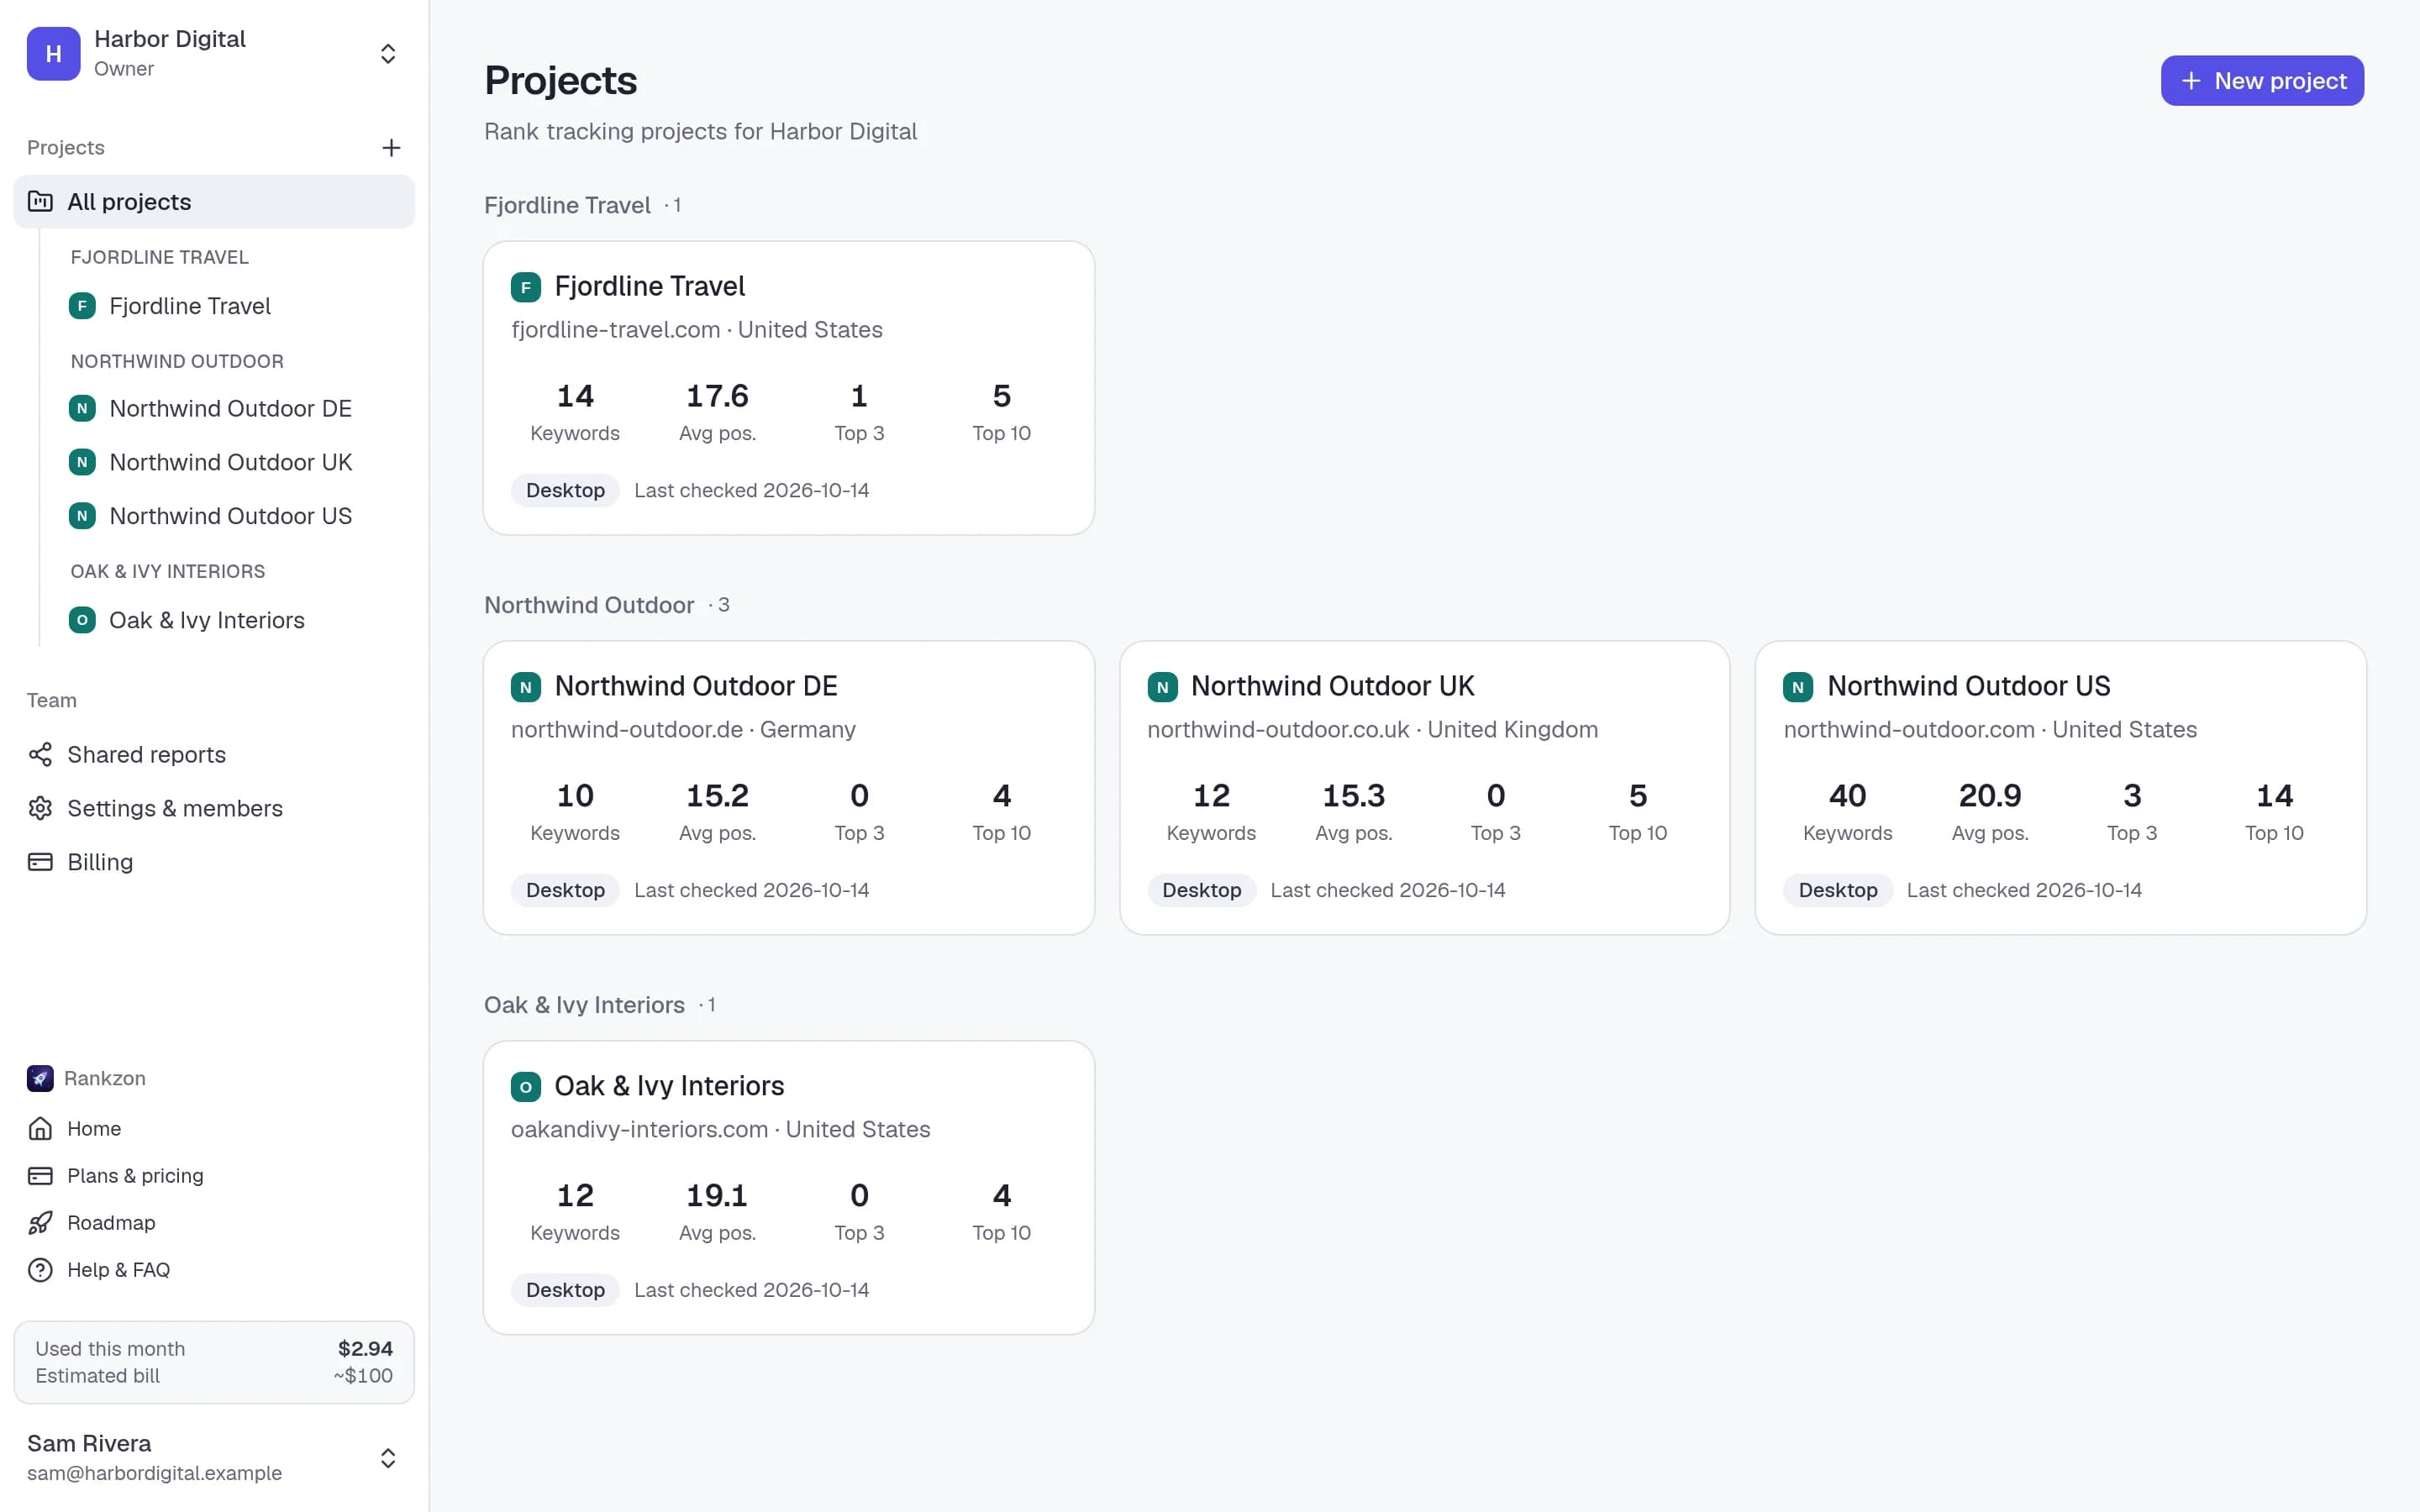
Task: Open the Roadmap link
Action: 111,1223
